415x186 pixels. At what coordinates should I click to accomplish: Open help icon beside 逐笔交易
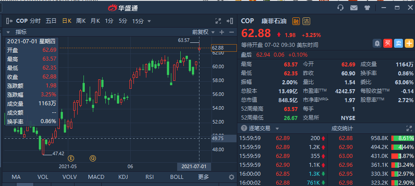[244, 128]
